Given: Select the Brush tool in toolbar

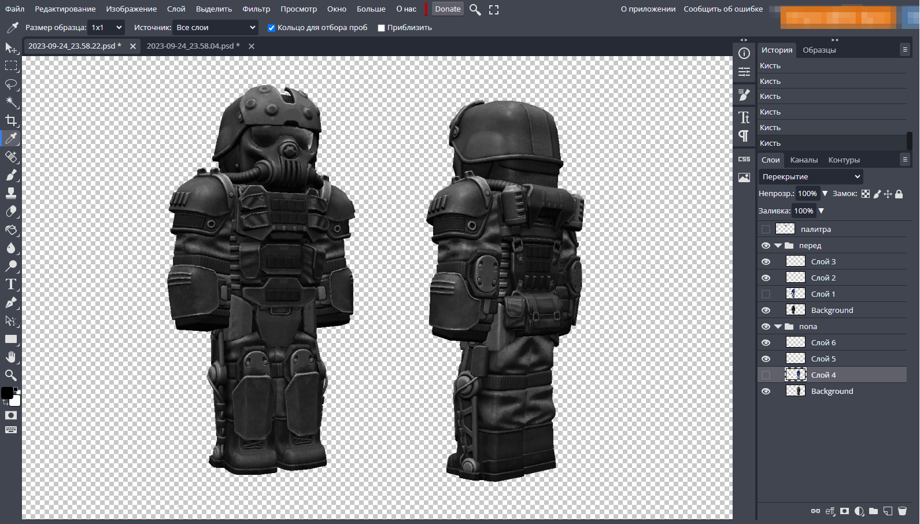Looking at the screenshot, I should click(11, 175).
